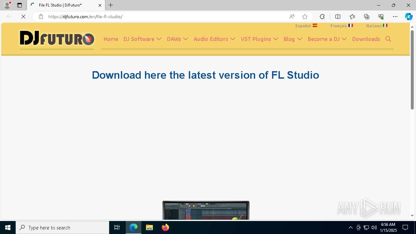This screenshot has height=234, width=416.
Task: Open the notification center
Action: pyautogui.click(x=405, y=227)
